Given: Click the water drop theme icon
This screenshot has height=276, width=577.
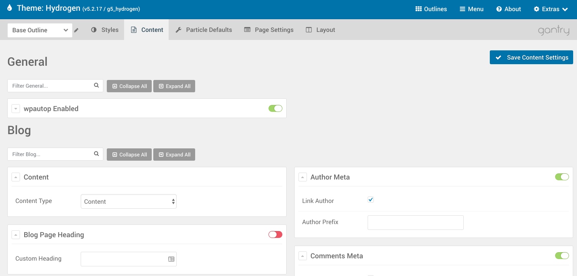Looking at the screenshot, I should pos(10,8).
